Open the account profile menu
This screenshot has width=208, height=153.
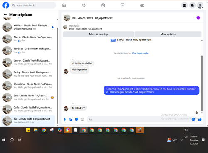coord(200,5)
